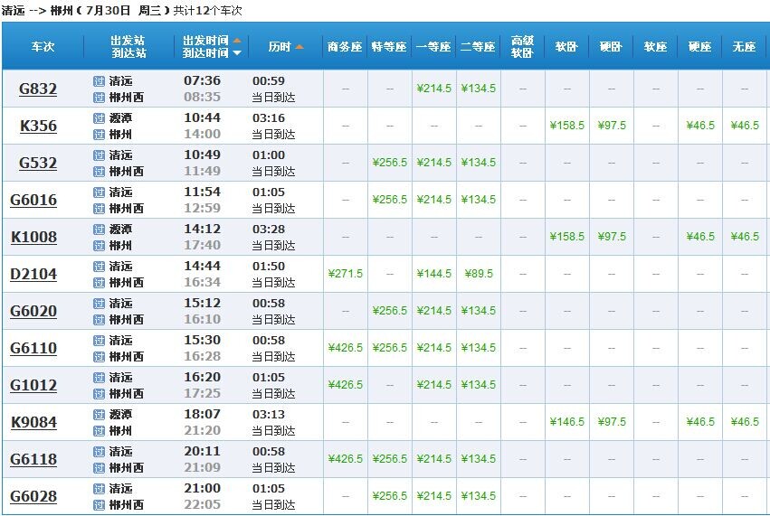Click the G6118 train number link
770x516 pixels.
[x=33, y=459]
